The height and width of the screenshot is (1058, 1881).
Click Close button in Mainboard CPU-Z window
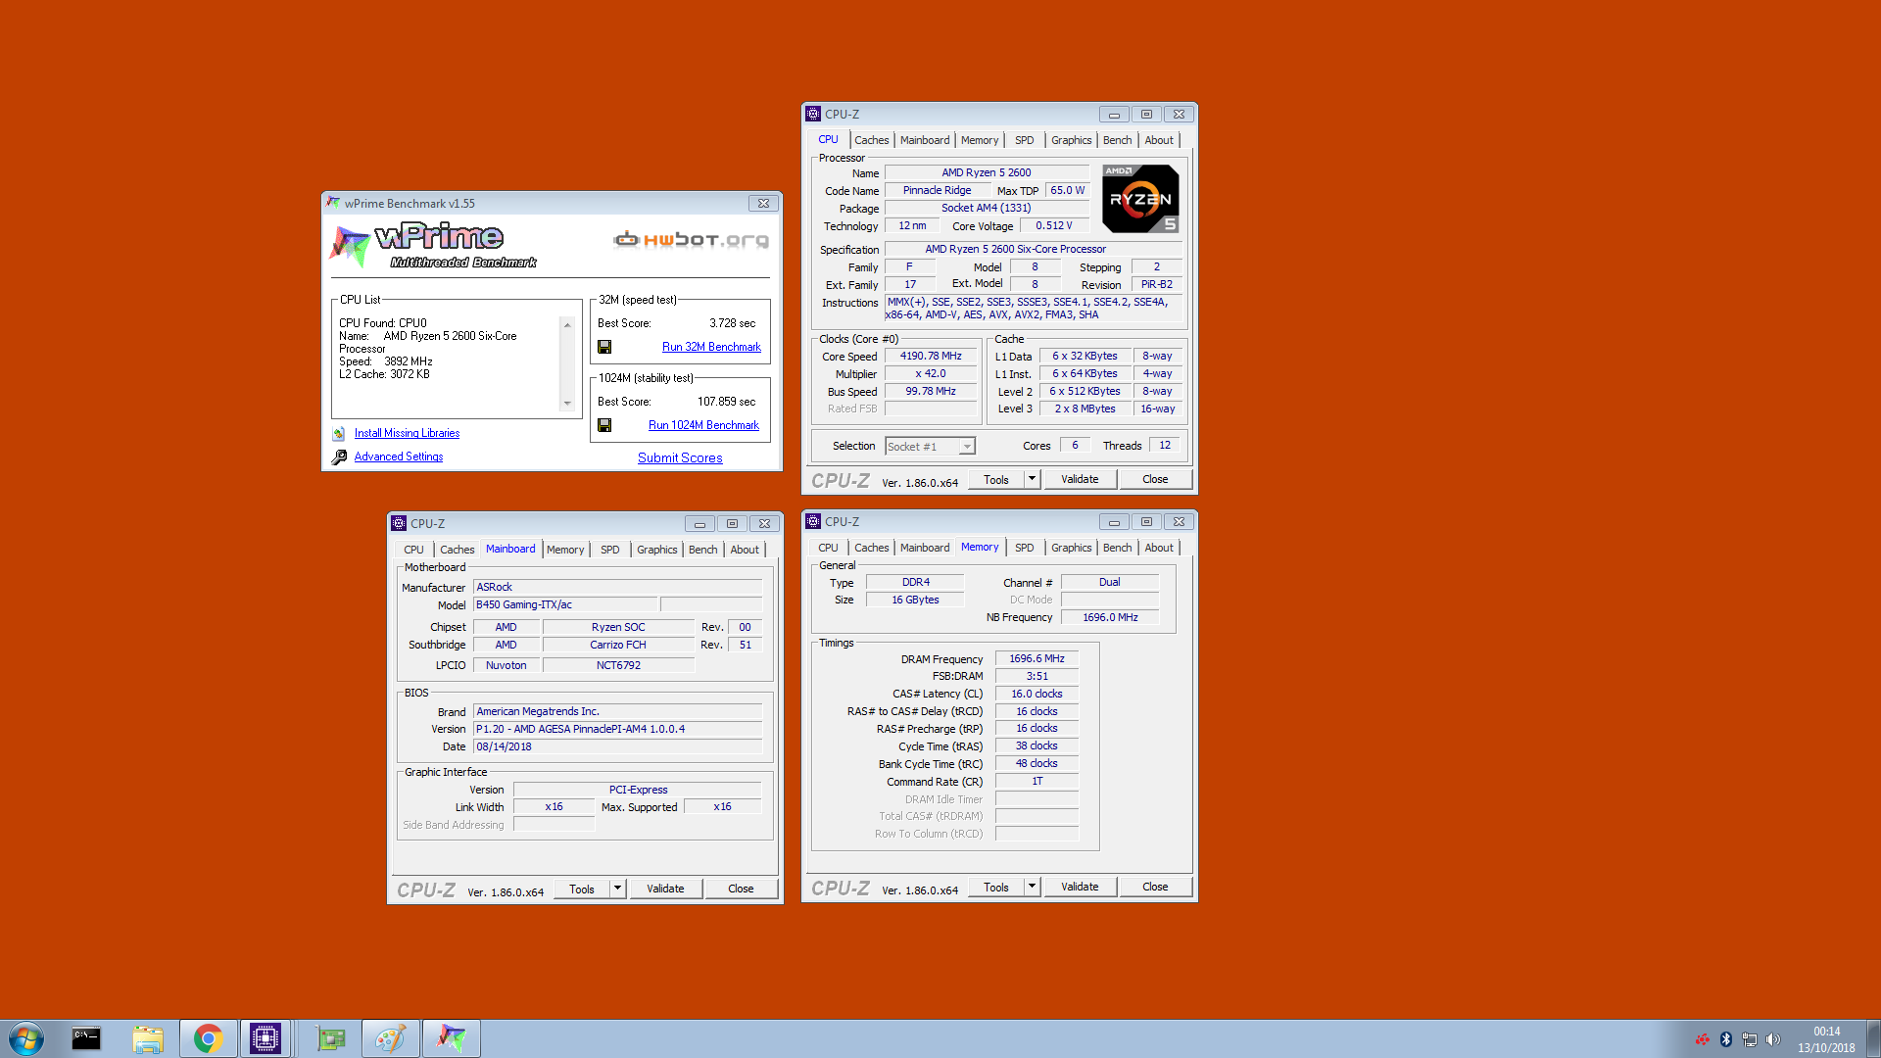point(741,889)
